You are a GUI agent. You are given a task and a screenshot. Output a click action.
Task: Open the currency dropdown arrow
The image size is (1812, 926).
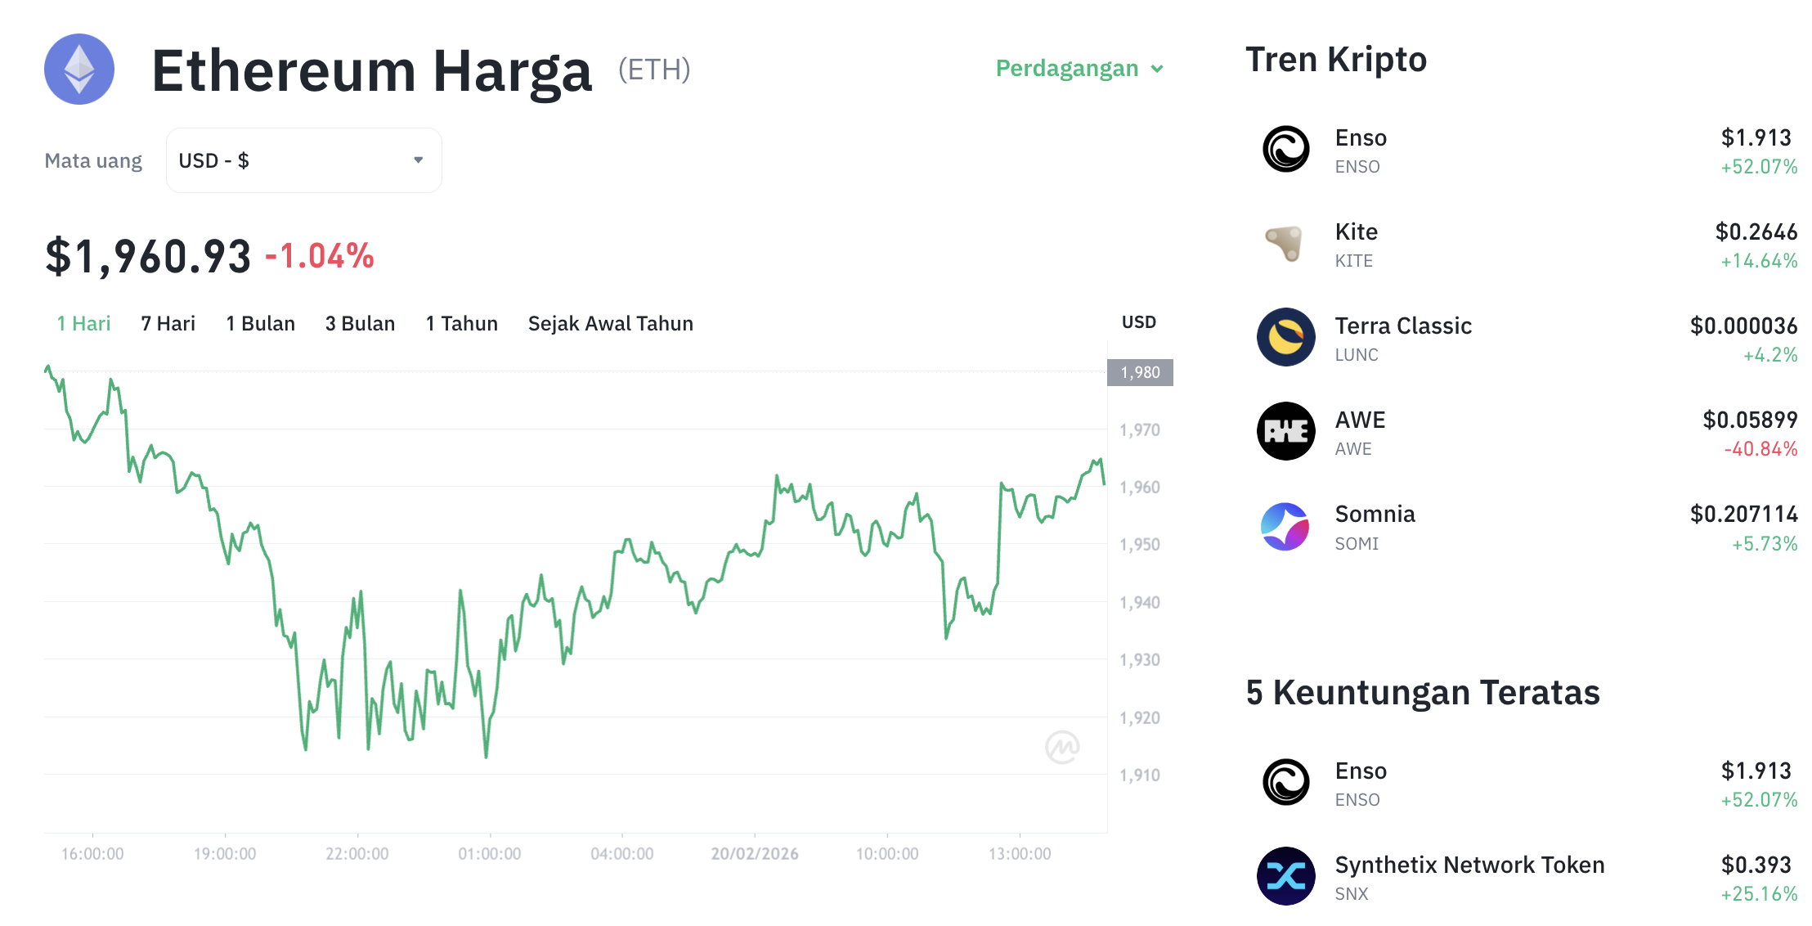[419, 160]
